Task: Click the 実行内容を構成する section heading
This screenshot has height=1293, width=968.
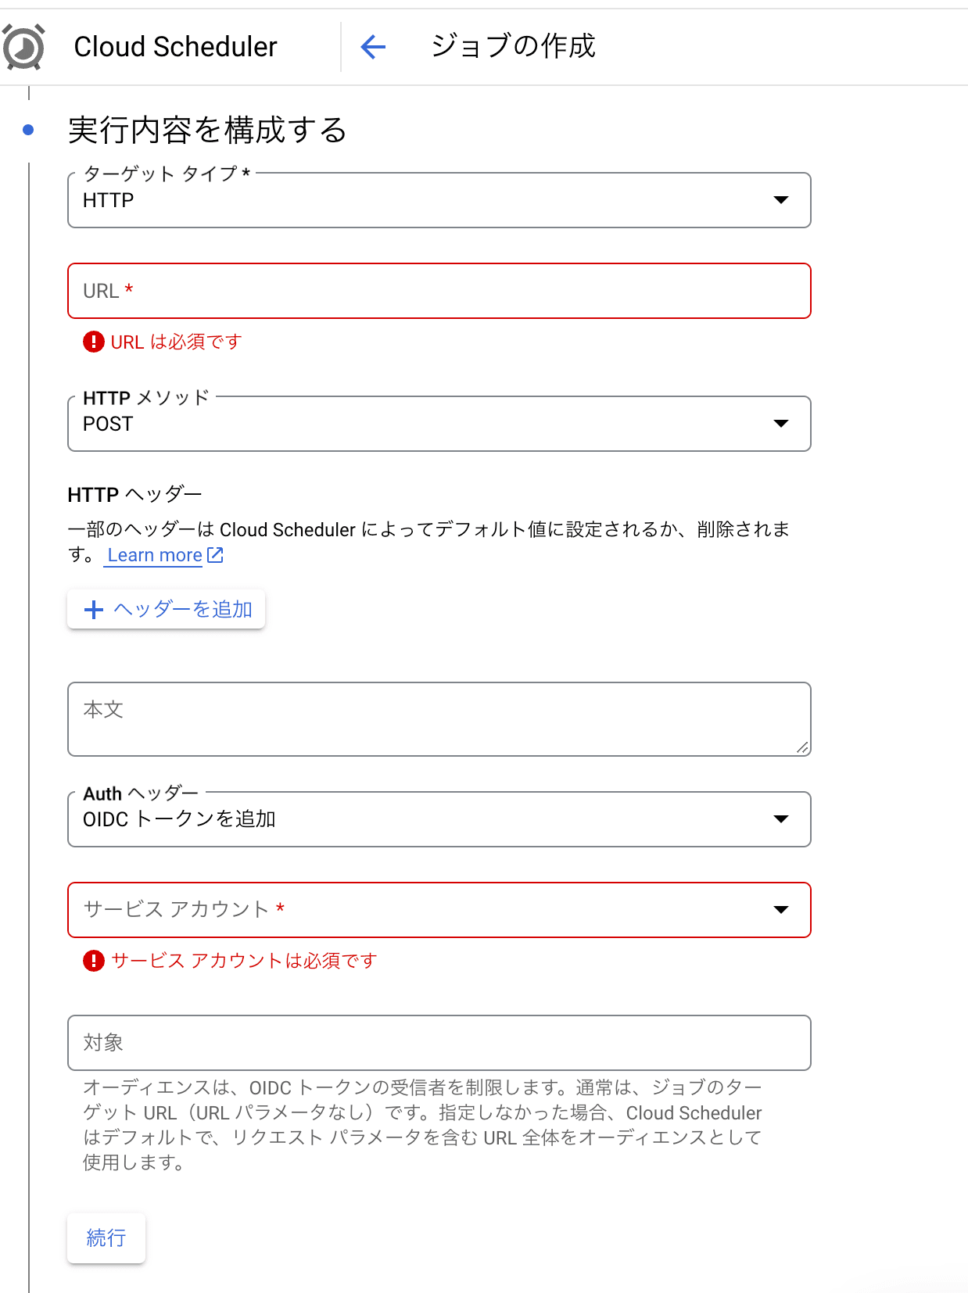Action: (207, 130)
